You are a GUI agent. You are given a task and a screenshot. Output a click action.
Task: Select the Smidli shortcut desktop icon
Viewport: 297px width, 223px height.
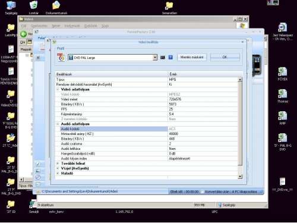point(33,207)
